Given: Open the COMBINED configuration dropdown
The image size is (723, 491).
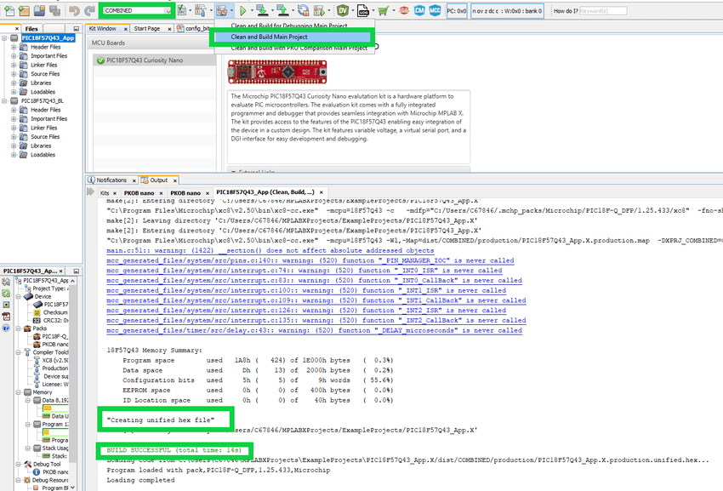Looking at the screenshot, I should point(136,11).
